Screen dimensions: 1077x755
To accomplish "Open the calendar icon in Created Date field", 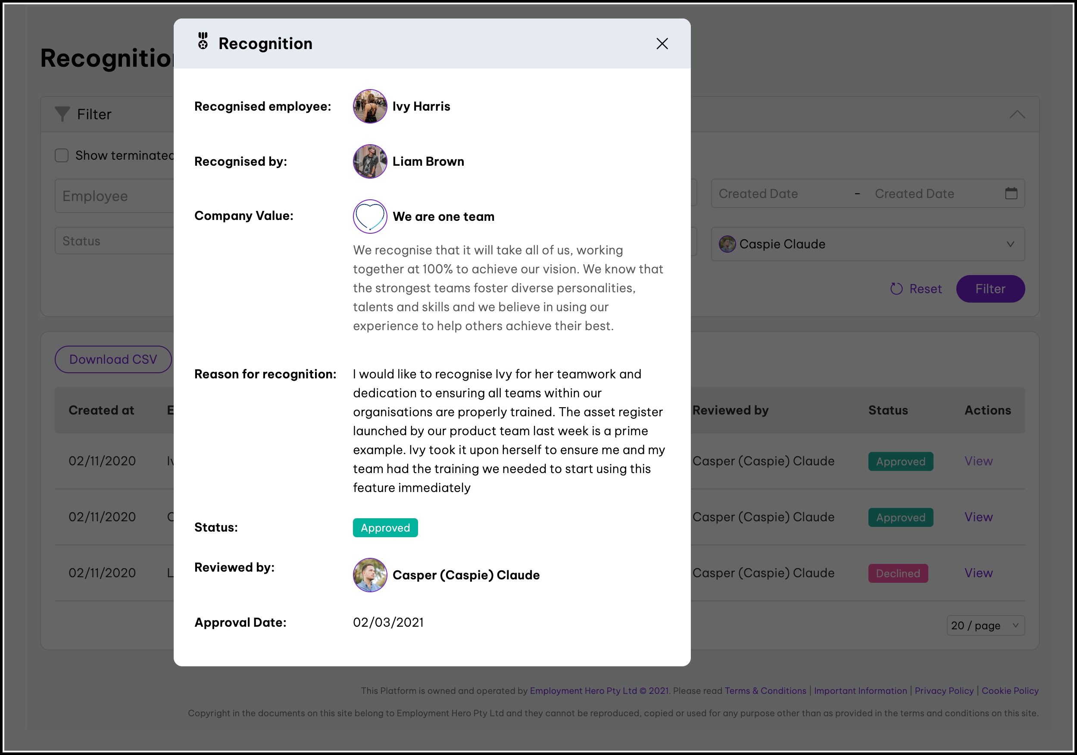I will (x=1011, y=193).
